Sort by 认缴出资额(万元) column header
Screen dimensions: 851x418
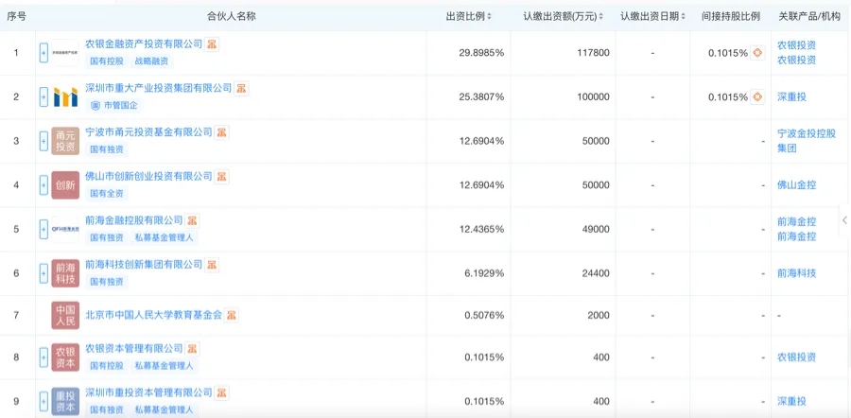tap(564, 16)
